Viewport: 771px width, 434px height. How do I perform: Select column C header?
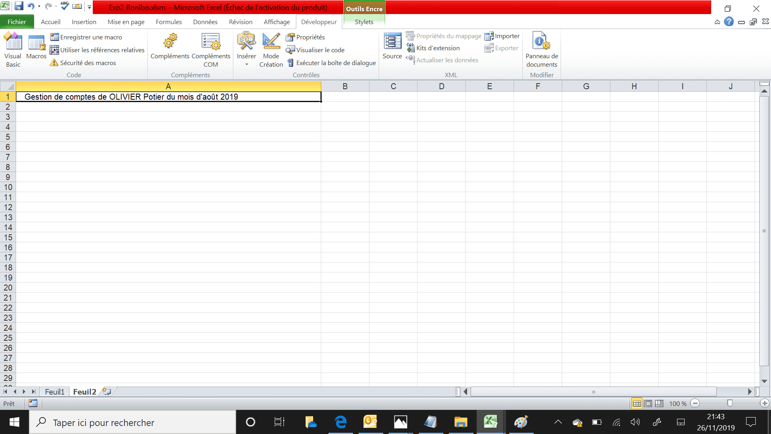click(x=393, y=86)
